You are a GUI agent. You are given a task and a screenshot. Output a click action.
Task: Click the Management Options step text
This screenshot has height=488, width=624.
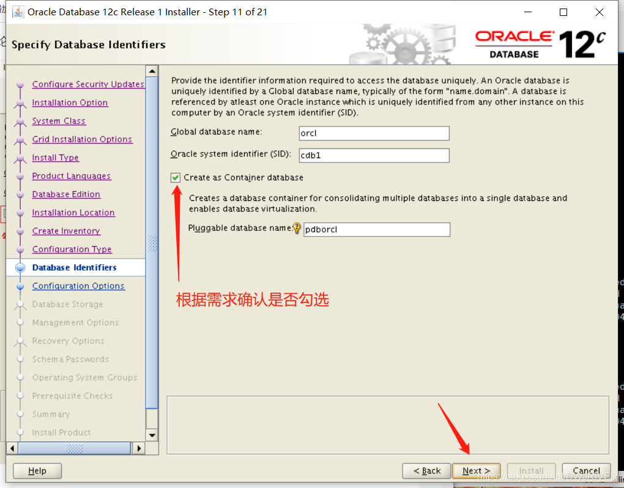(x=76, y=322)
